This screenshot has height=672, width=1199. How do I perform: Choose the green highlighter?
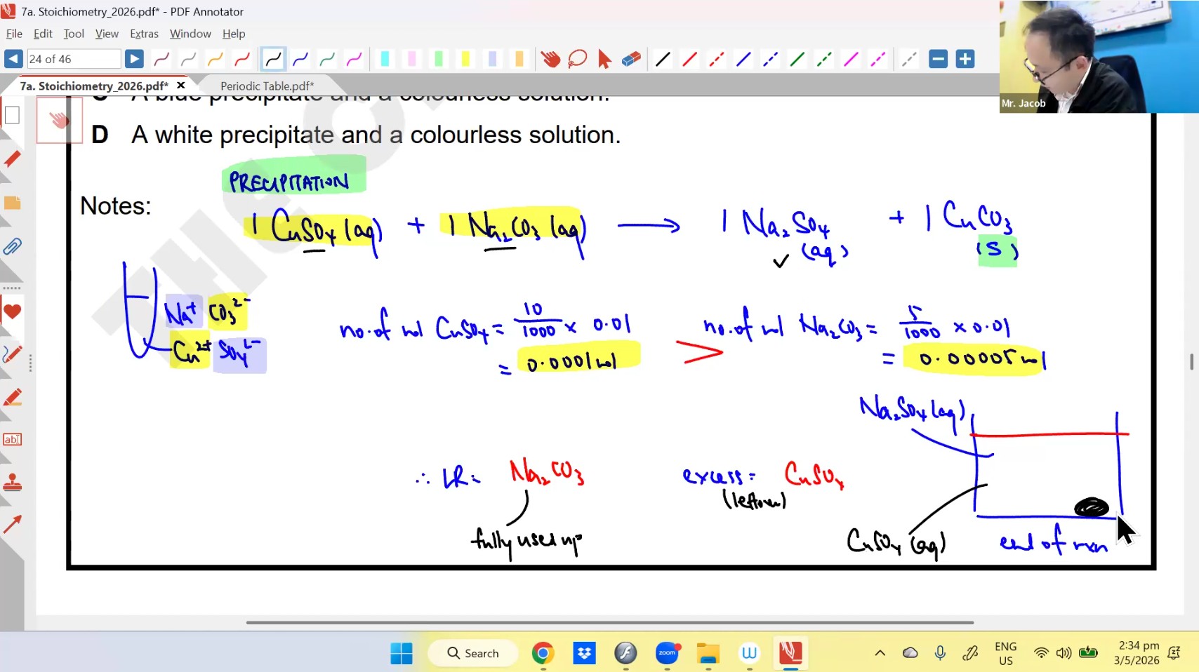tap(438, 59)
